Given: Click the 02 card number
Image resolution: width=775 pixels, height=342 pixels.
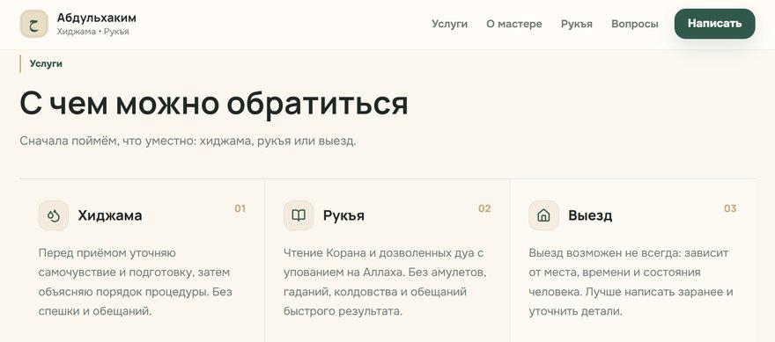Looking at the screenshot, I should point(484,208).
